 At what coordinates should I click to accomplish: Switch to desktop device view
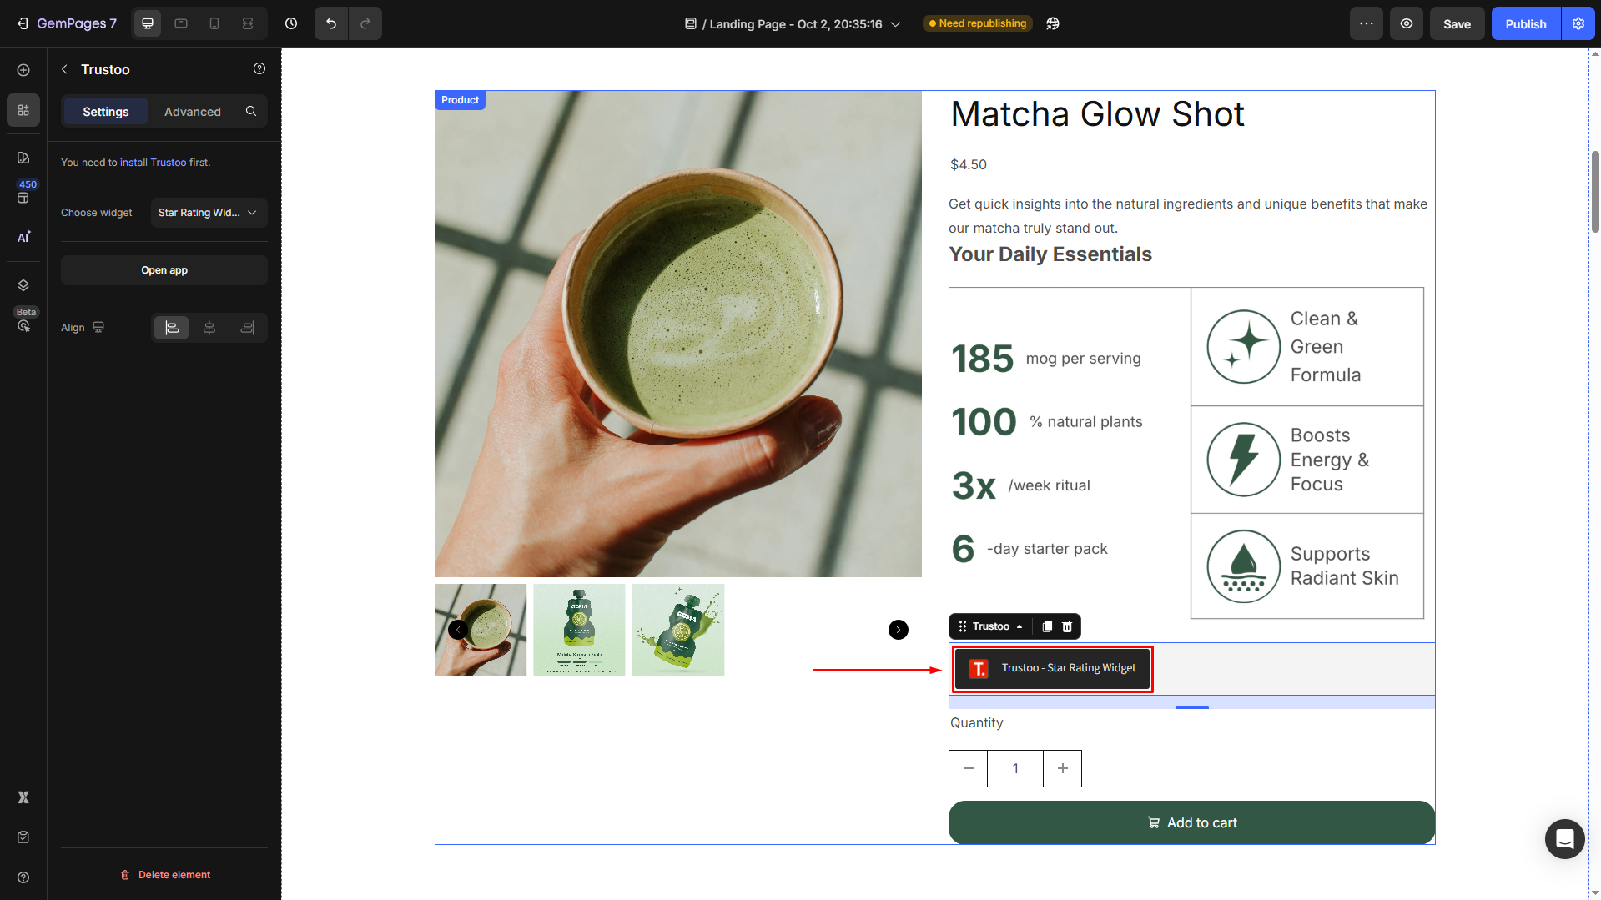click(x=148, y=23)
